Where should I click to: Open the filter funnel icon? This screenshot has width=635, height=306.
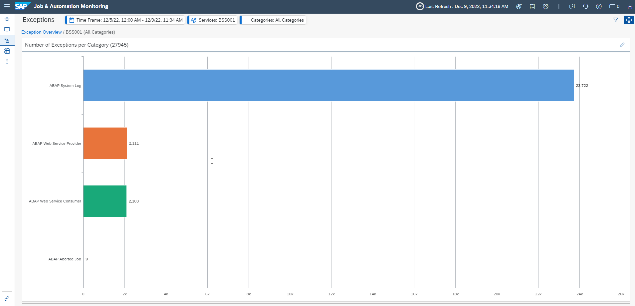[616, 20]
